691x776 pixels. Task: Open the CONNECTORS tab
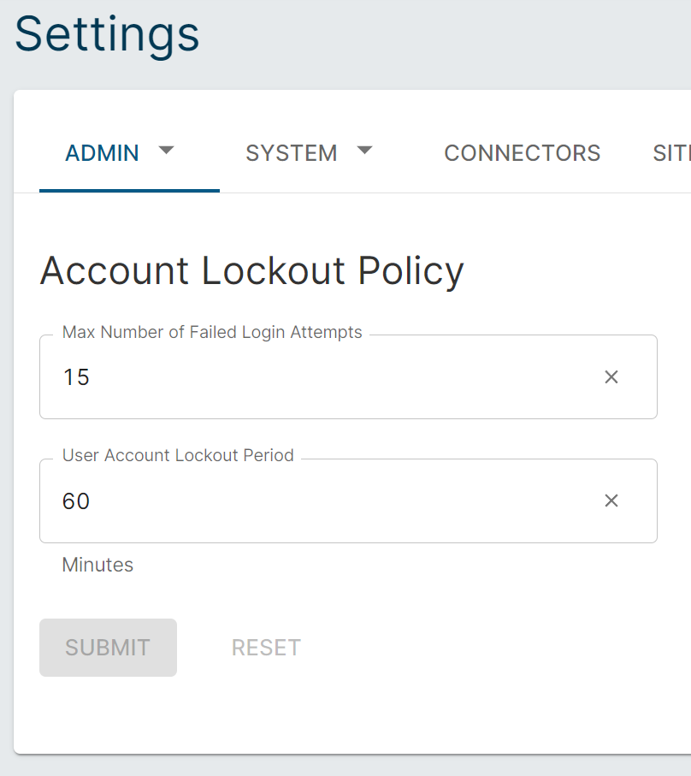[522, 153]
